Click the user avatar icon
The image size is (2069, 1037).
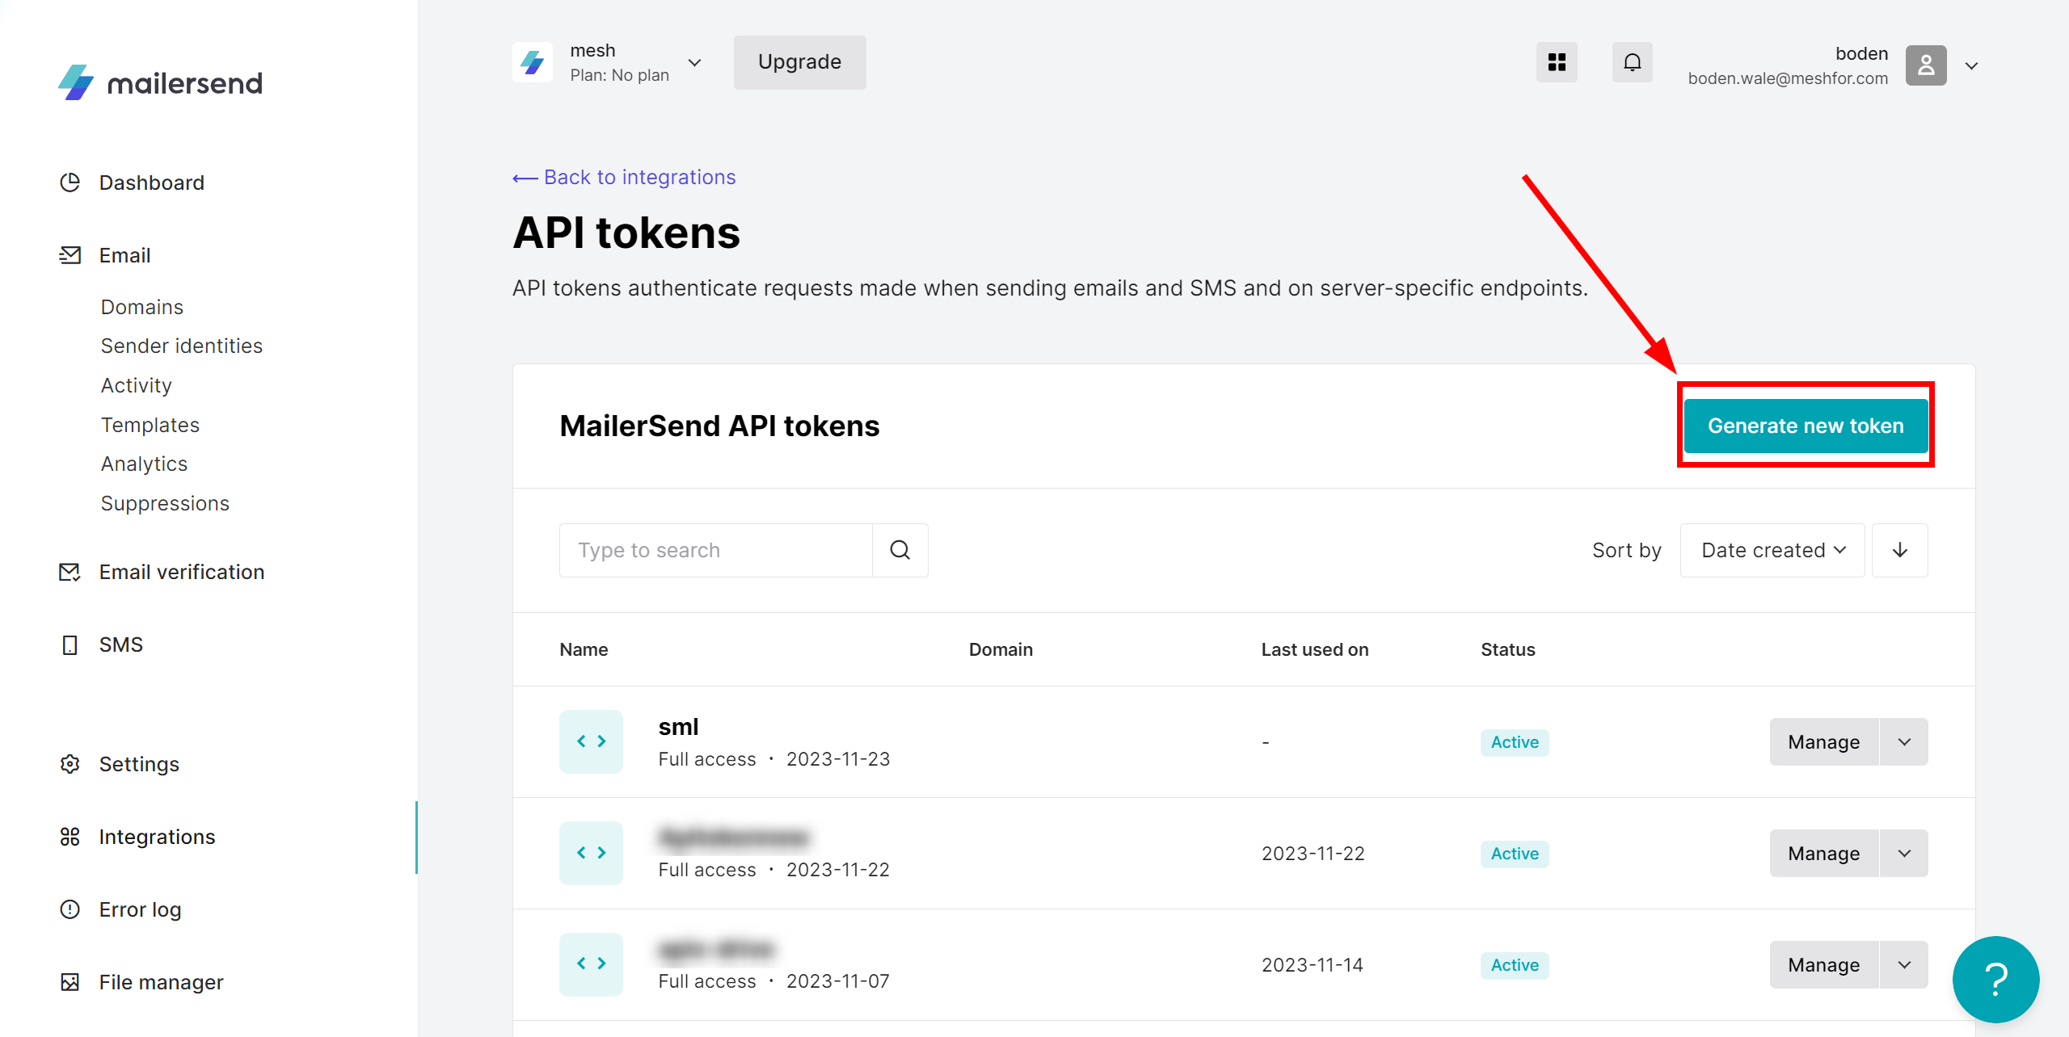(x=1926, y=65)
